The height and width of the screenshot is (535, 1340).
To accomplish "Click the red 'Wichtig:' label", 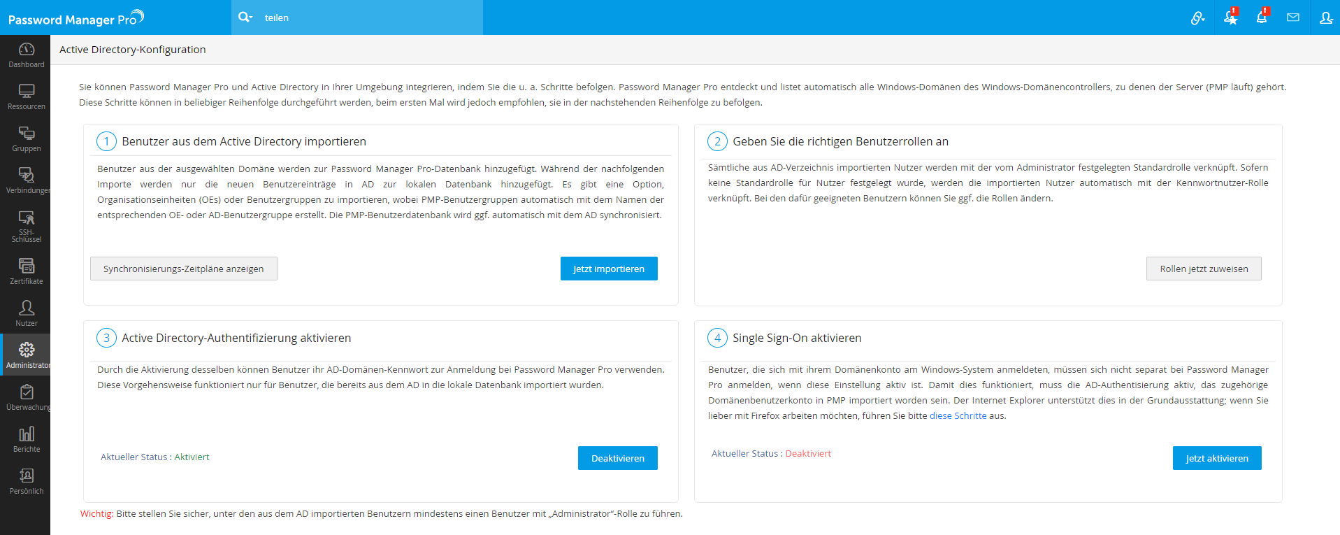I will click(96, 513).
